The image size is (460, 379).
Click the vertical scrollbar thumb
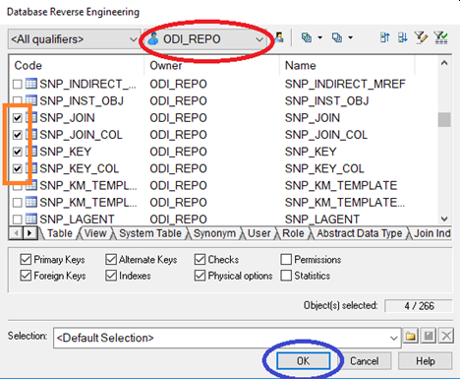tap(444, 119)
